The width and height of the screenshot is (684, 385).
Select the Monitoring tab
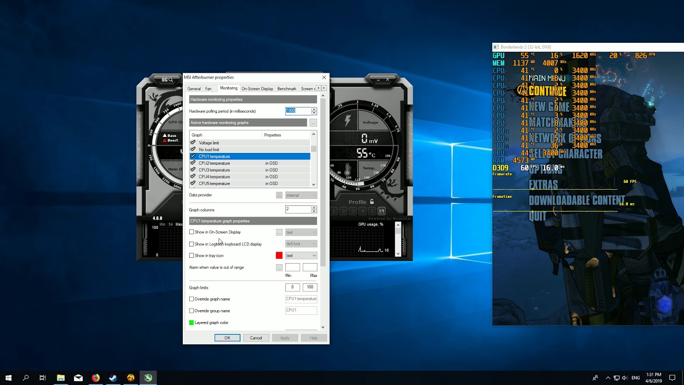point(229,88)
